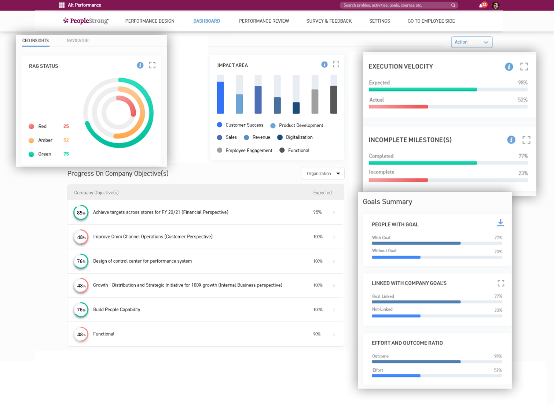Click the RAG Status donut chart
Viewport: 554px width, 404px height.
118,113
